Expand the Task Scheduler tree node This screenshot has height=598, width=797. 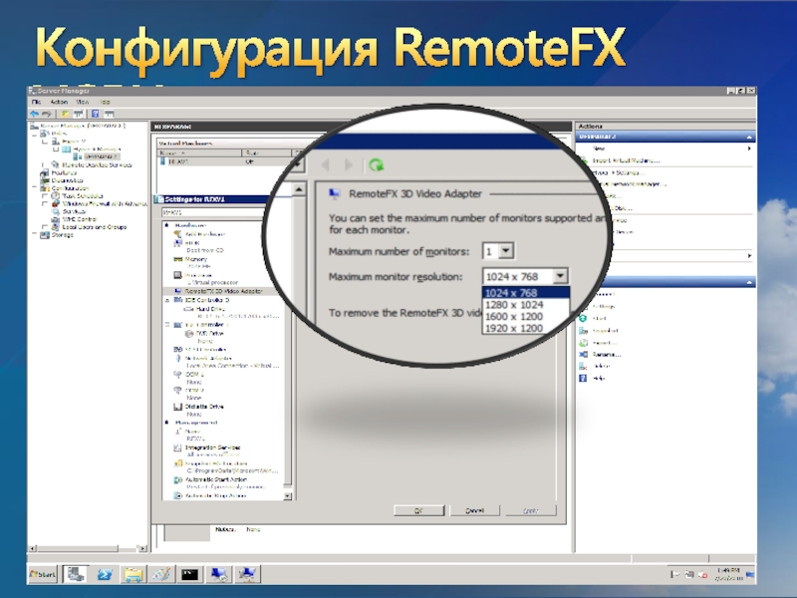(45, 195)
